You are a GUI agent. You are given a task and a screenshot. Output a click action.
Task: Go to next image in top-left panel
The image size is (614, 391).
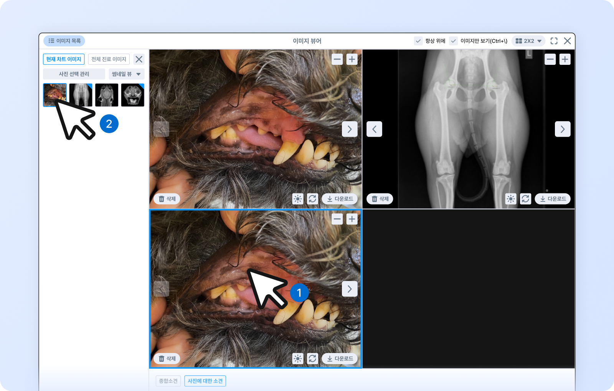[x=350, y=129]
